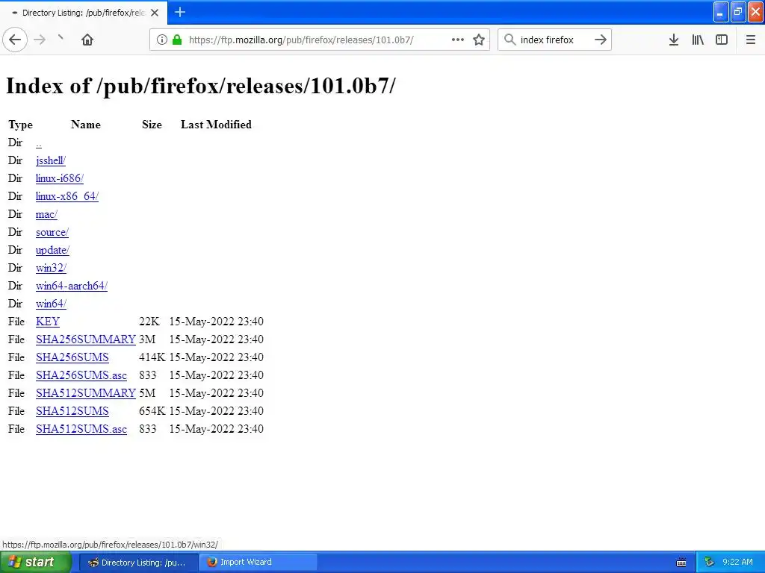Open the SHA256SUMS file
The height and width of the screenshot is (573, 765).
(x=72, y=357)
